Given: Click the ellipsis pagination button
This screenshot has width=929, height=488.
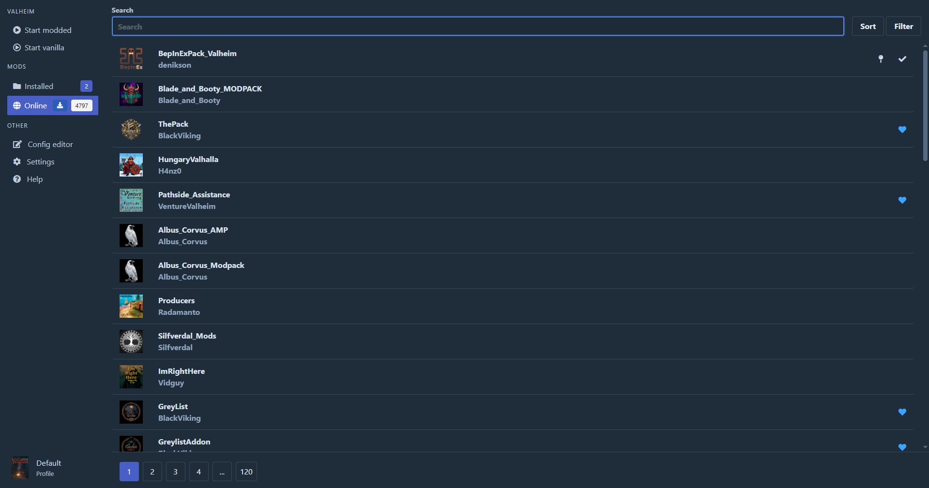Looking at the screenshot, I should pos(222,472).
